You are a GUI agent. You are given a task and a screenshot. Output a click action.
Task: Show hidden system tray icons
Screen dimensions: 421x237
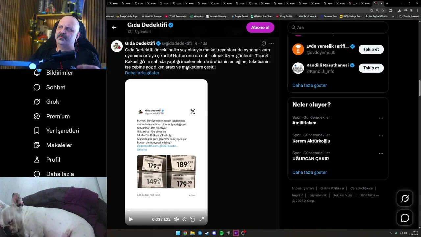(391, 233)
